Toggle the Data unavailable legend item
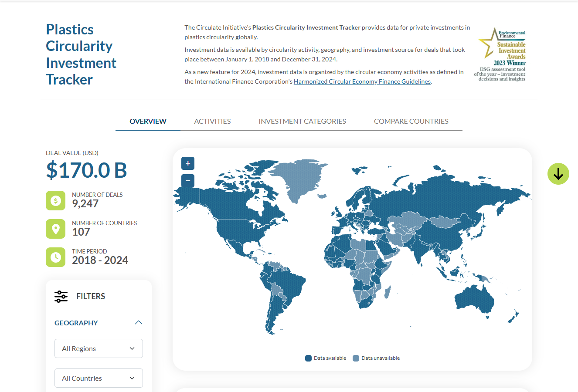 tap(376, 358)
